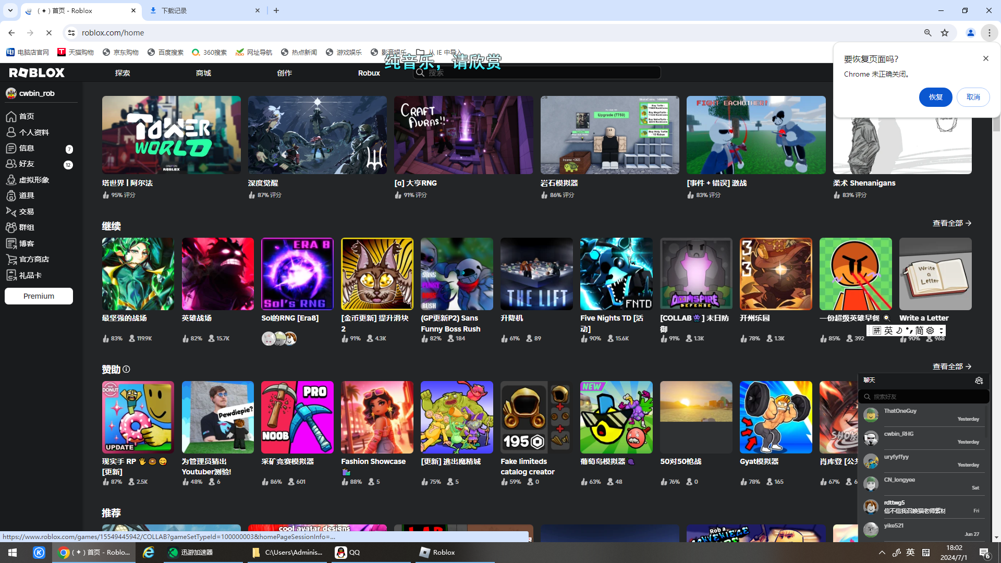
Task: View site information icon in address bar
Action: [x=71, y=32]
